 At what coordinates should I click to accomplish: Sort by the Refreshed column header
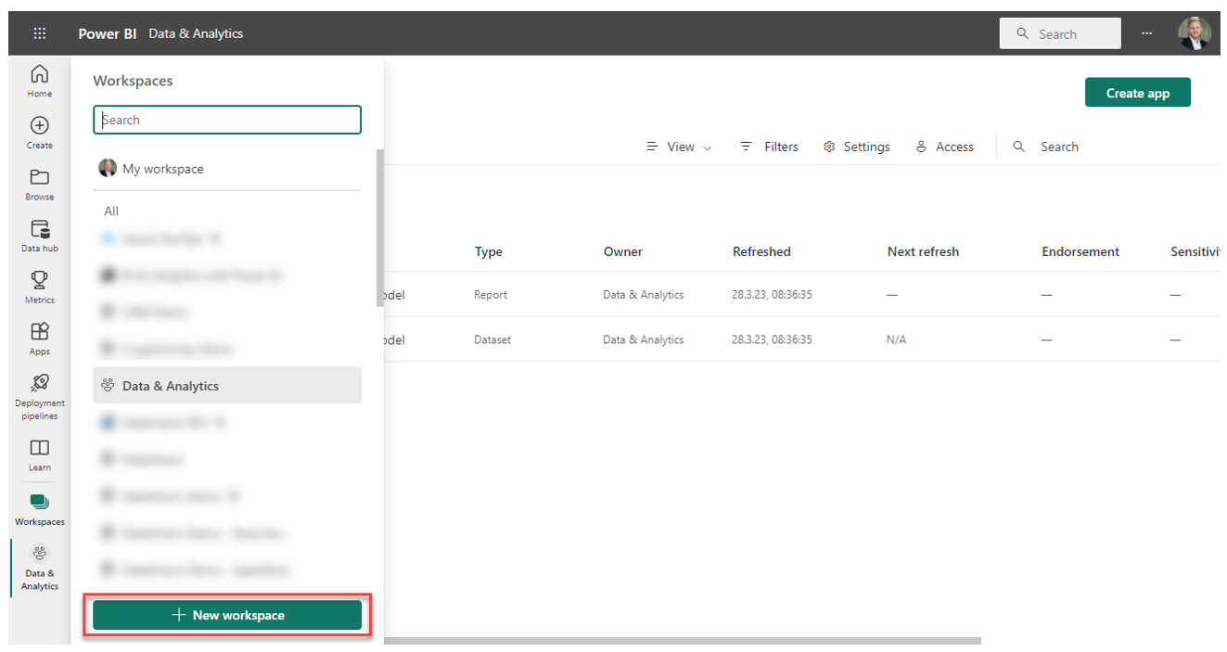pos(761,251)
